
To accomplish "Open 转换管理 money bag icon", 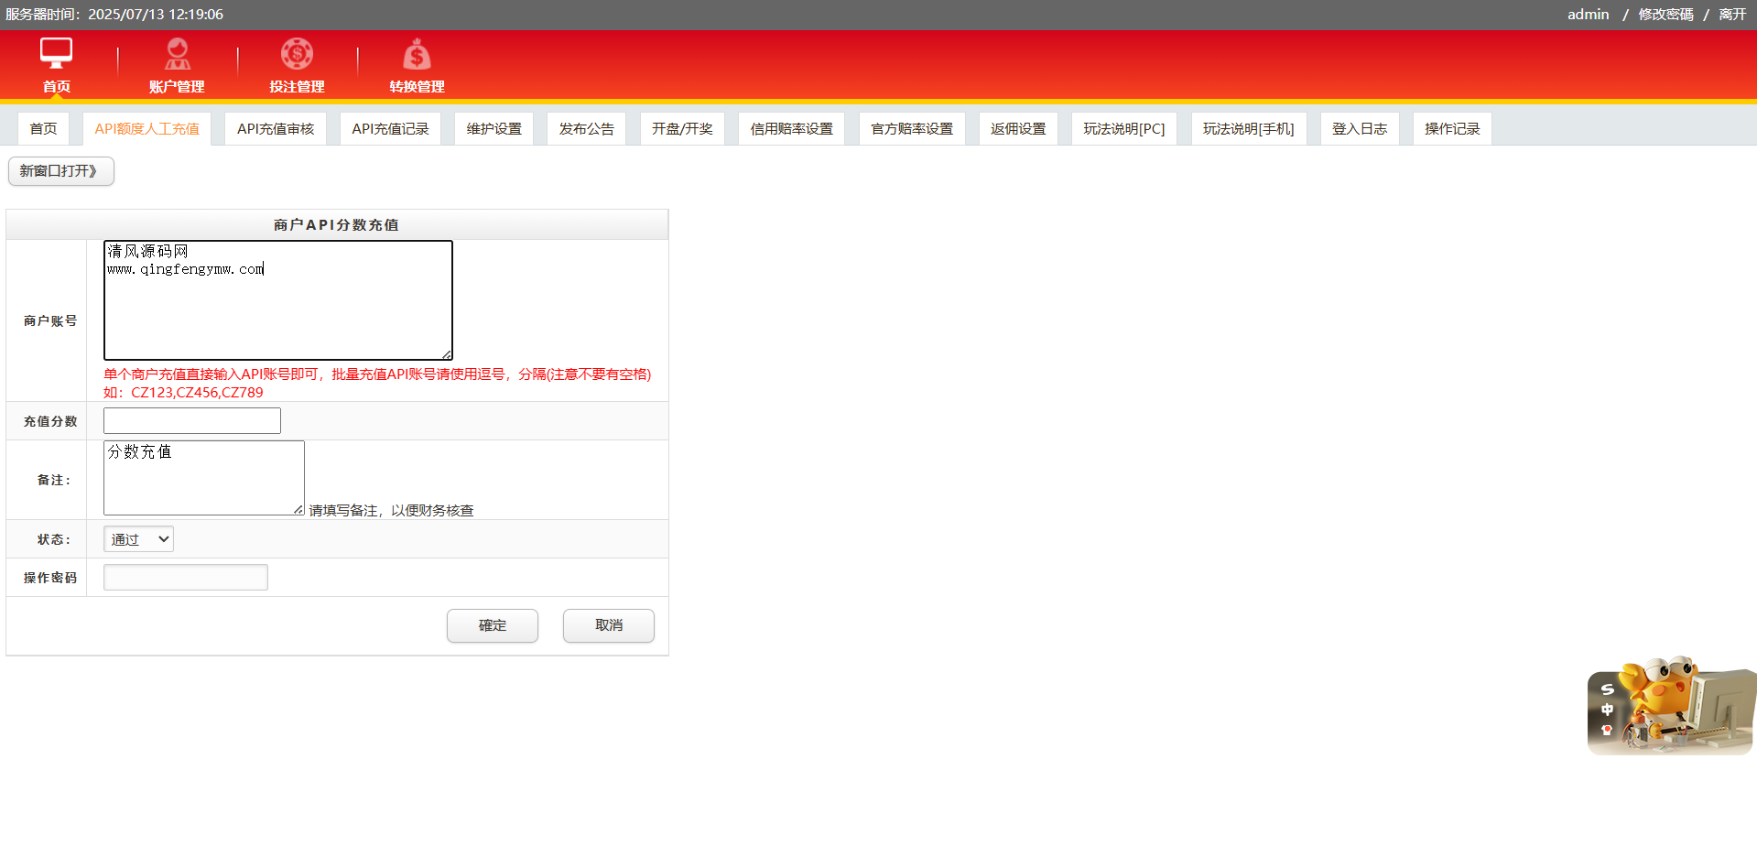I will [417, 55].
